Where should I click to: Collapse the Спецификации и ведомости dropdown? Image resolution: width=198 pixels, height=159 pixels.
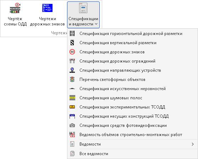pyautogui.click(x=83, y=15)
